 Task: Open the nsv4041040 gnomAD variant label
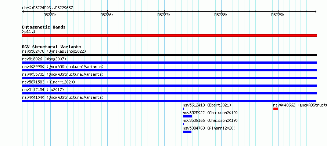click(x=63, y=97)
